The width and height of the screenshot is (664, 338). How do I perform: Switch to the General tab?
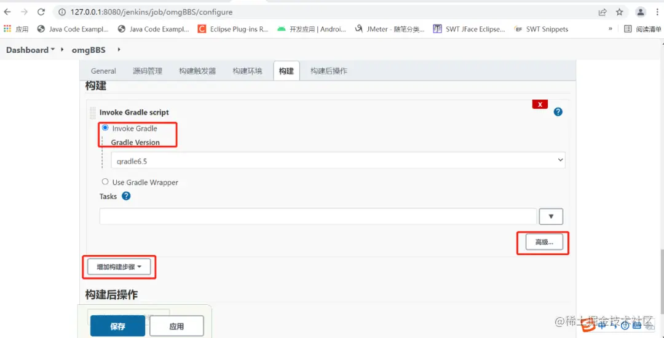[103, 71]
